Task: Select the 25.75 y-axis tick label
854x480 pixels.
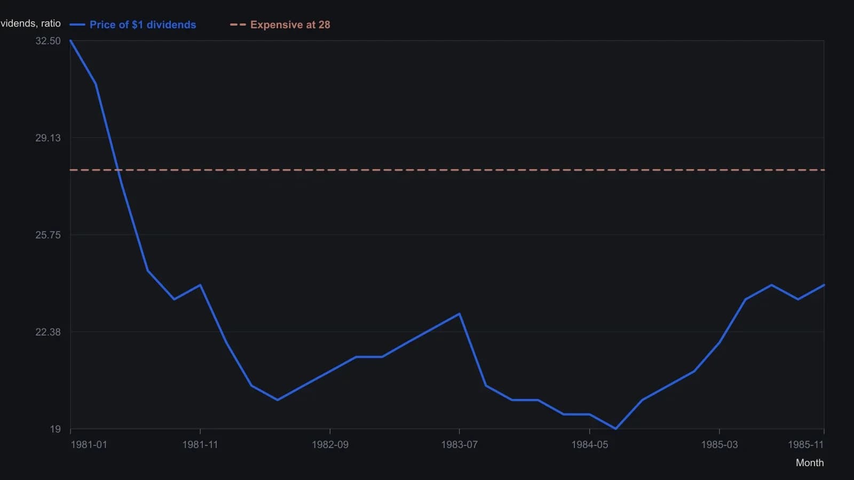Action: (48, 235)
